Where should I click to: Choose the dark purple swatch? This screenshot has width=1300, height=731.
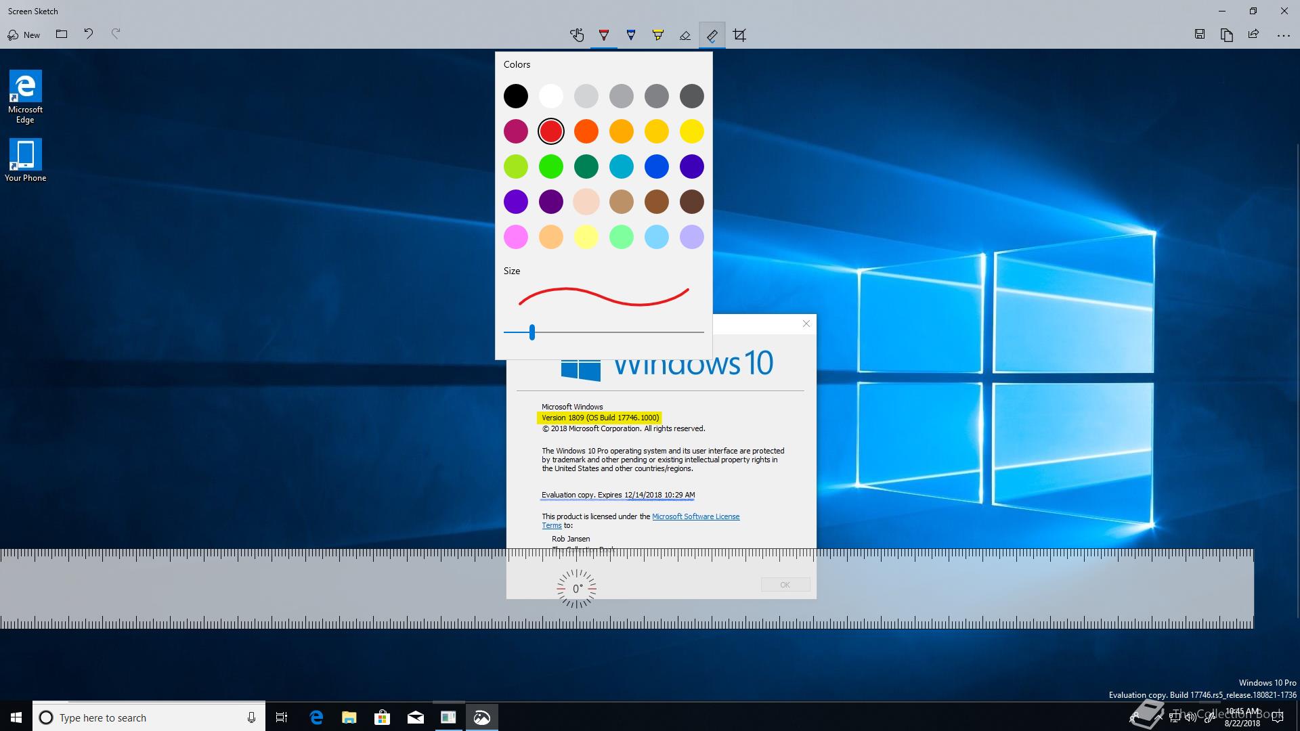tap(551, 202)
